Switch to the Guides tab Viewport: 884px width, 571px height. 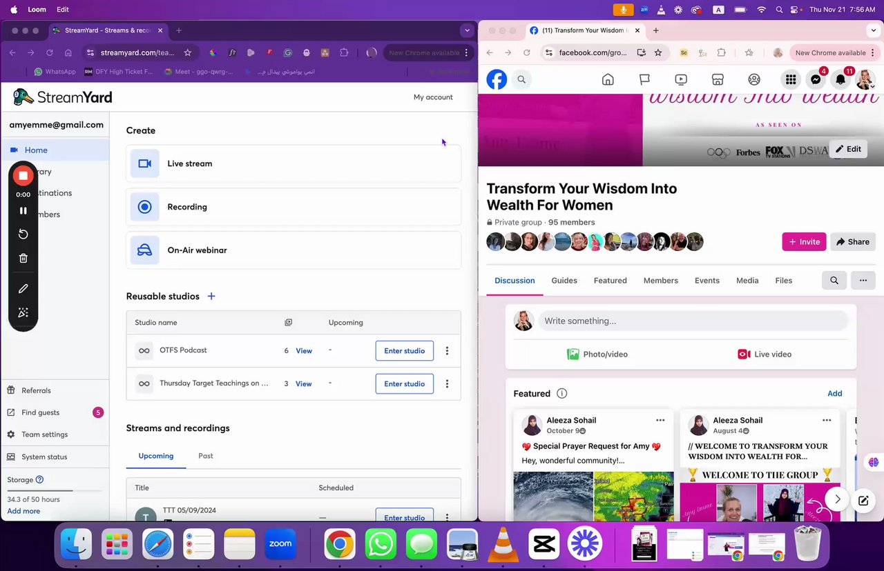click(564, 281)
